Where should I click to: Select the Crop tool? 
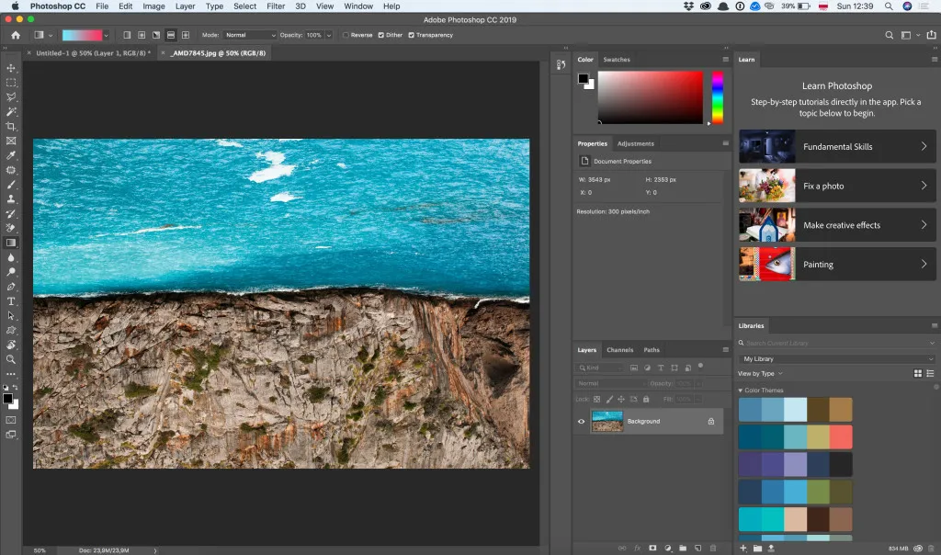pyautogui.click(x=11, y=126)
